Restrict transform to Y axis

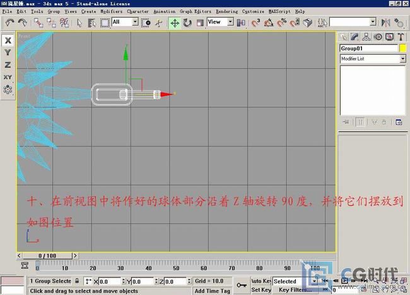coord(8,52)
